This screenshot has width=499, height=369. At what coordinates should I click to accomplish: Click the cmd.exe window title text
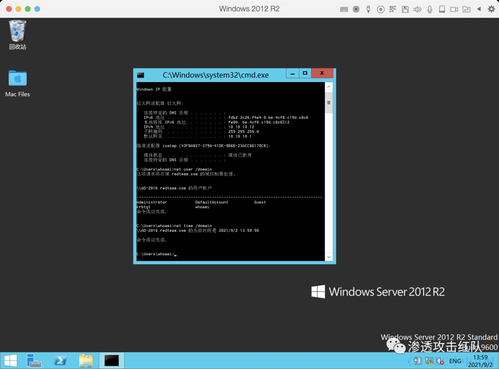coord(216,75)
